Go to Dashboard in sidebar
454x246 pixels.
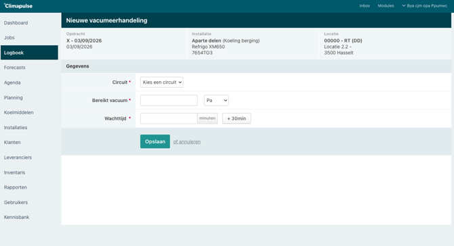point(29,23)
